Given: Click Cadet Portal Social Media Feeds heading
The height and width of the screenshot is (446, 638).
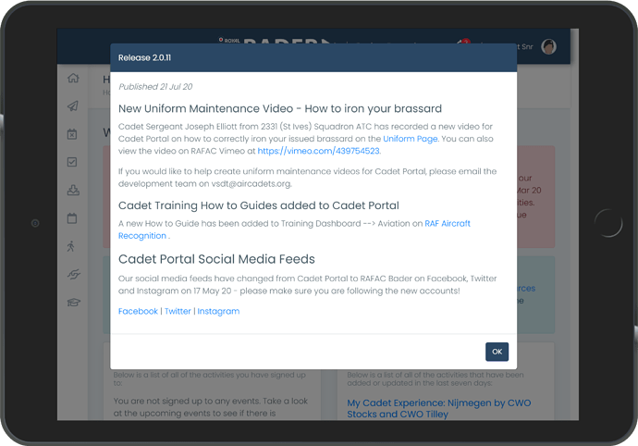Looking at the screenshot, I should [x=216, y=259].
